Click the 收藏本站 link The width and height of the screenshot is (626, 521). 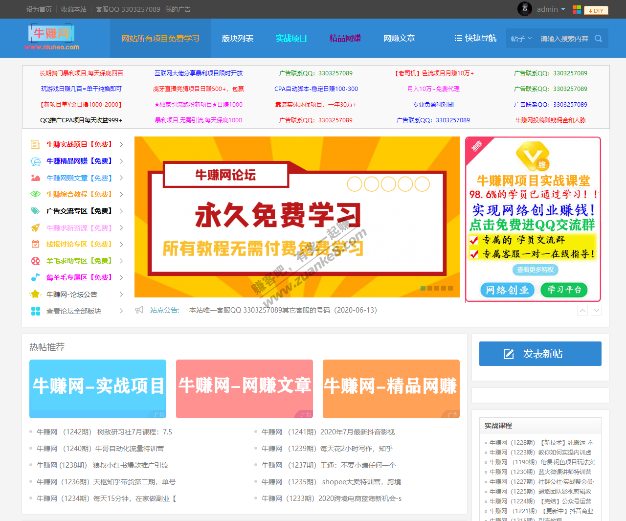coord(74,9)
